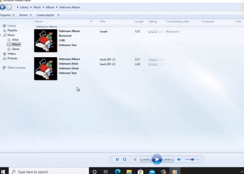Image resolution: width=244 pixels, height=174 pixels.
Task: Open the Create playlist dropdown arrow
Action: 58,15
